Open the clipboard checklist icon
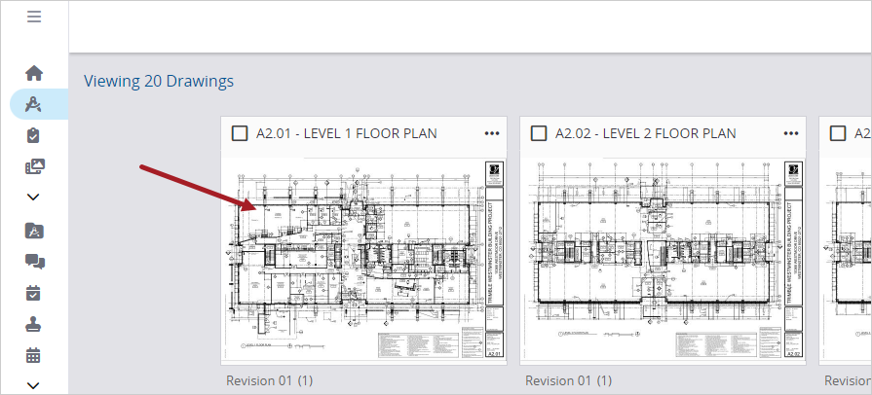 click(33, 135)
